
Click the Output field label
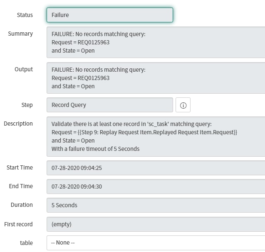point(24,69)
